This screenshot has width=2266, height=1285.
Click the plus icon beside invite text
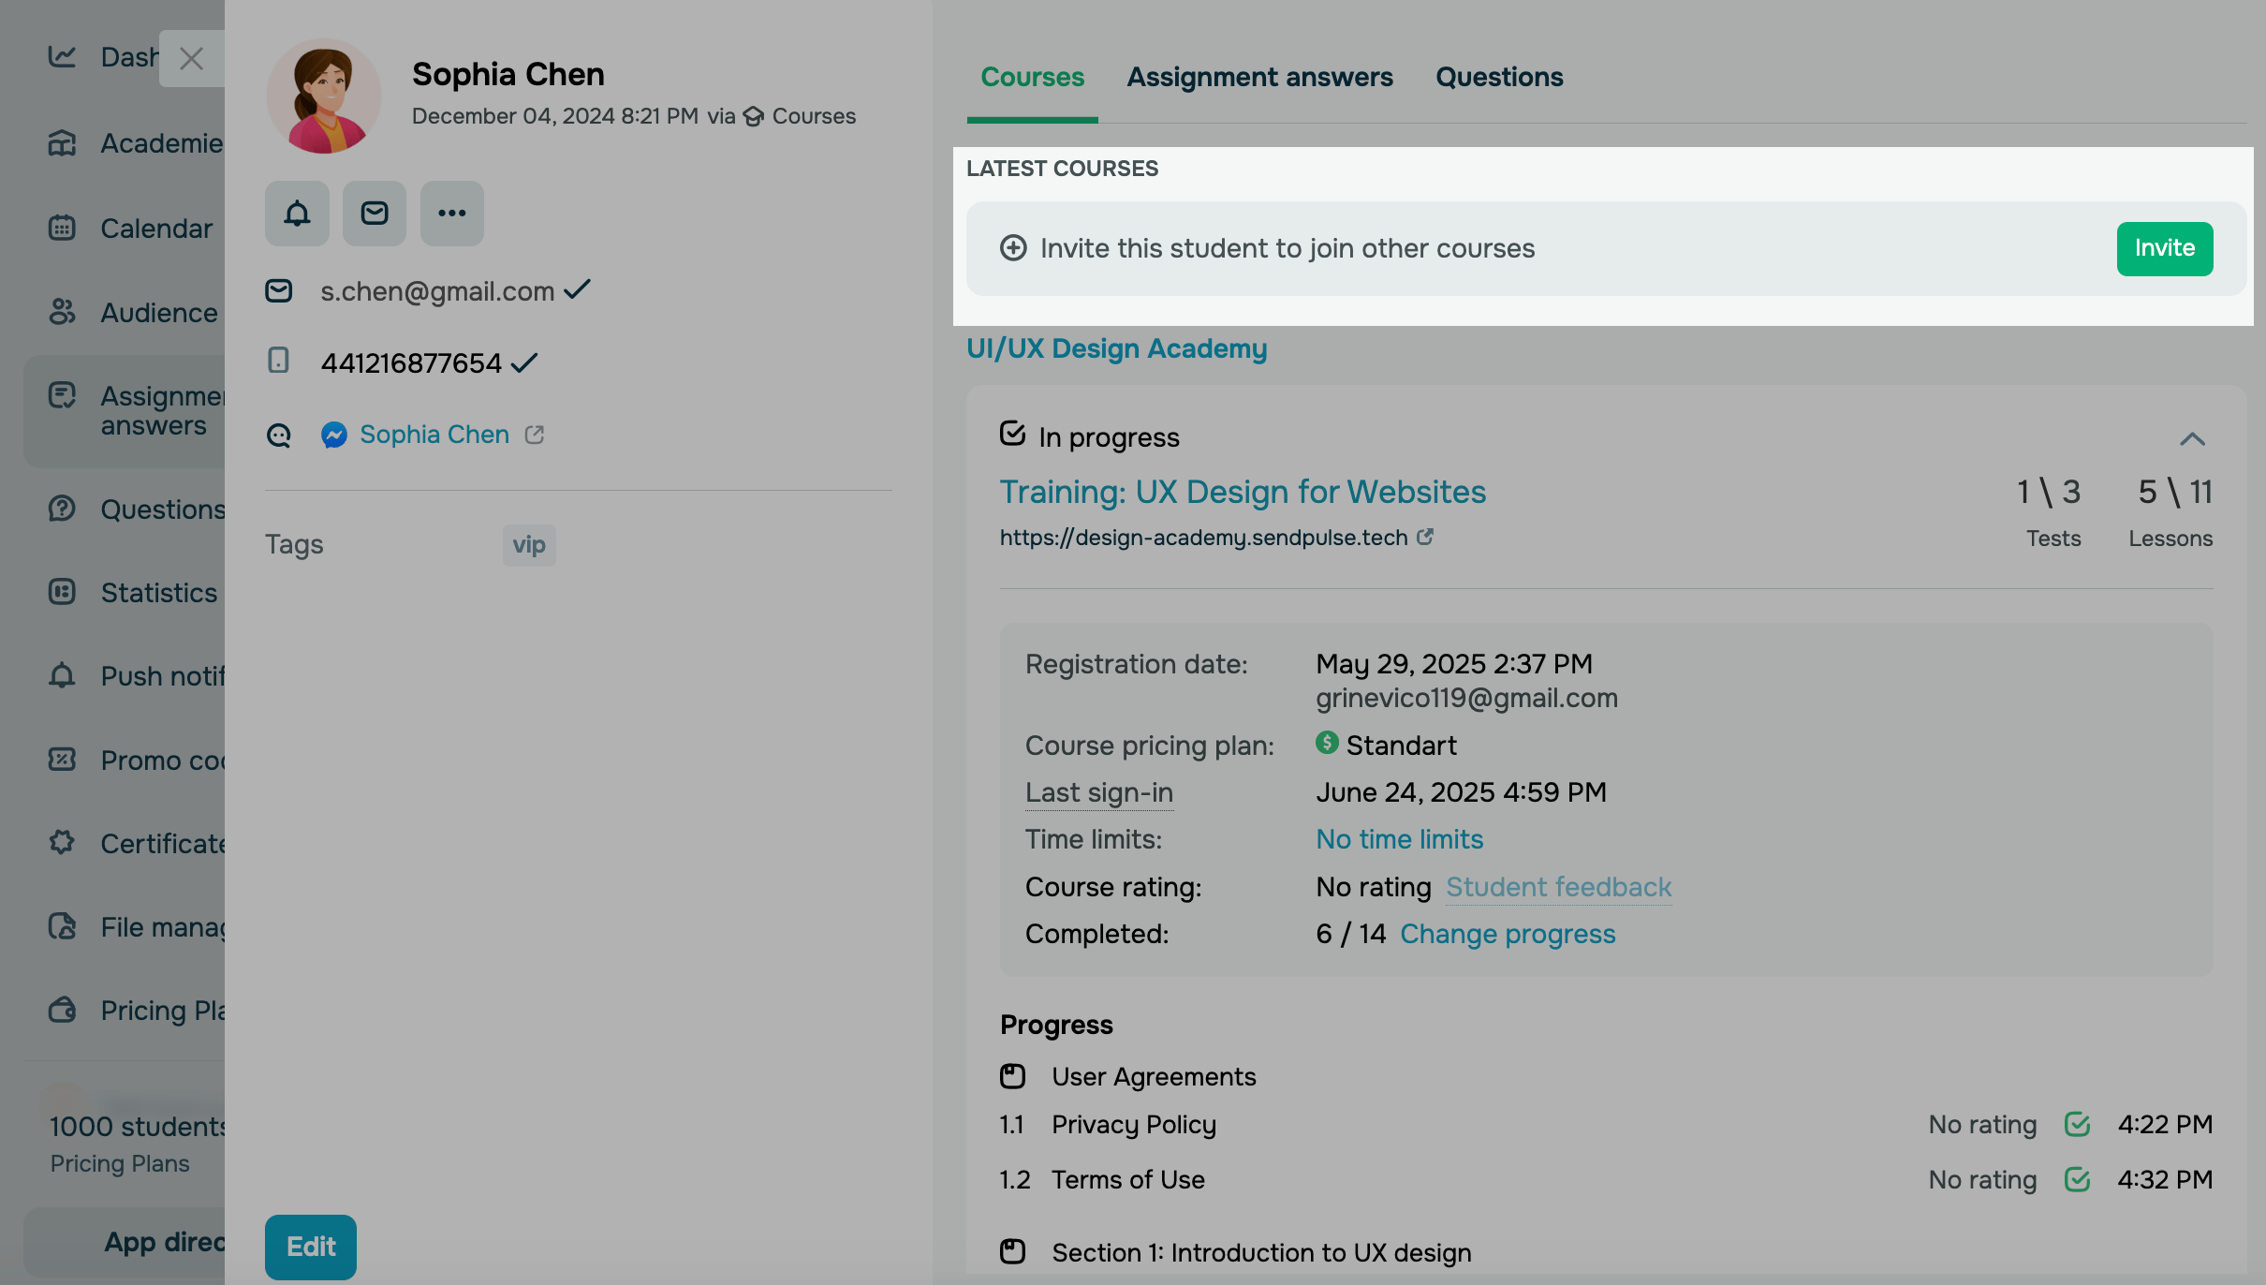[1013, 248]
